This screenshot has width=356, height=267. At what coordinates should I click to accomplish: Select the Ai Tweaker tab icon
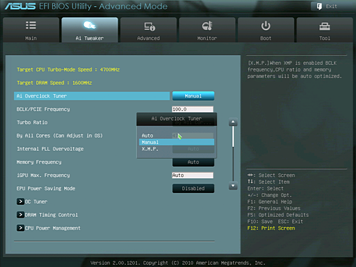(90, 25)
